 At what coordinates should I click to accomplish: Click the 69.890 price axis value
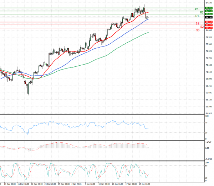click(x=209, y=79)
